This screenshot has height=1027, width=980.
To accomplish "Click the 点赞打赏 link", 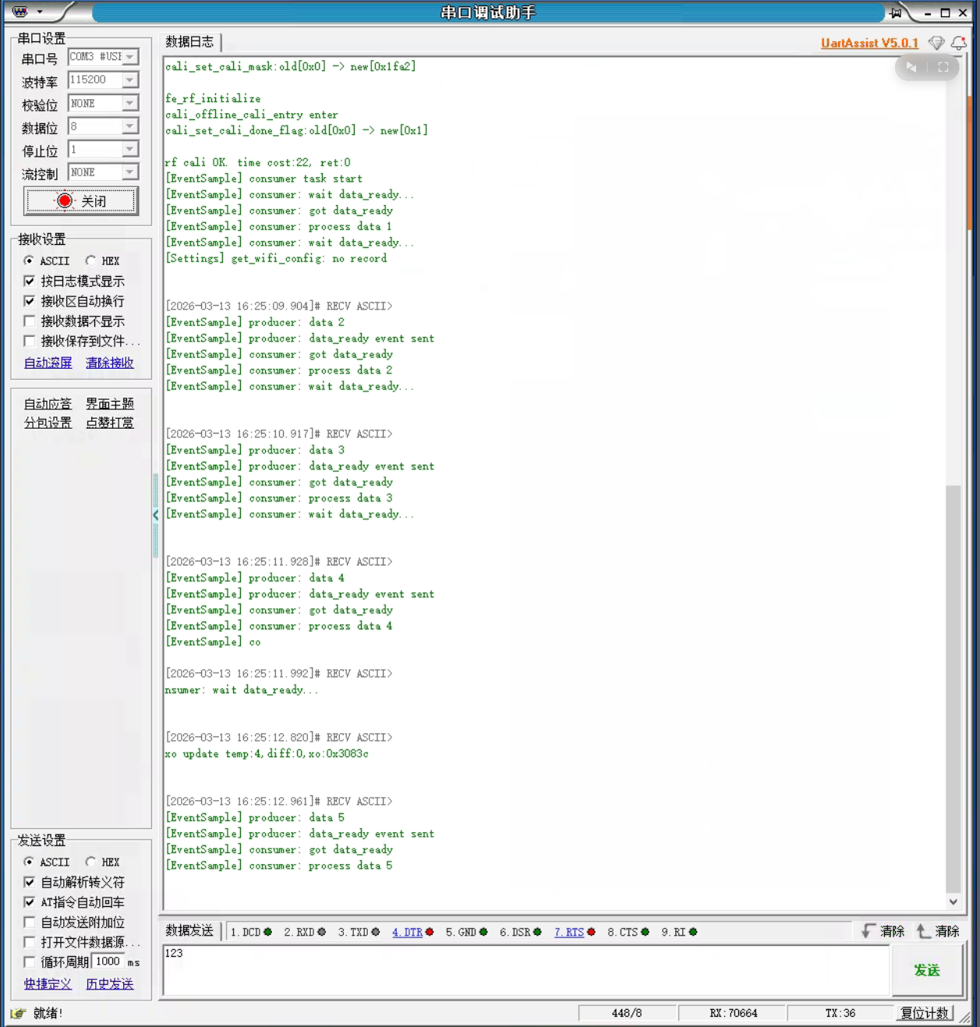I will coord(110,423).
